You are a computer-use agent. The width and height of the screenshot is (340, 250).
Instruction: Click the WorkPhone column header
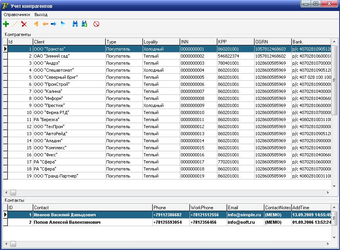208,208
